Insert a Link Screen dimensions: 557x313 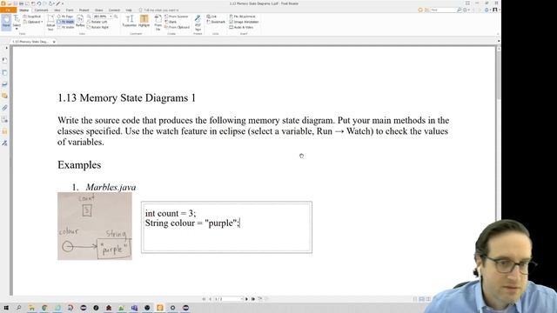(x=211, y=17)
